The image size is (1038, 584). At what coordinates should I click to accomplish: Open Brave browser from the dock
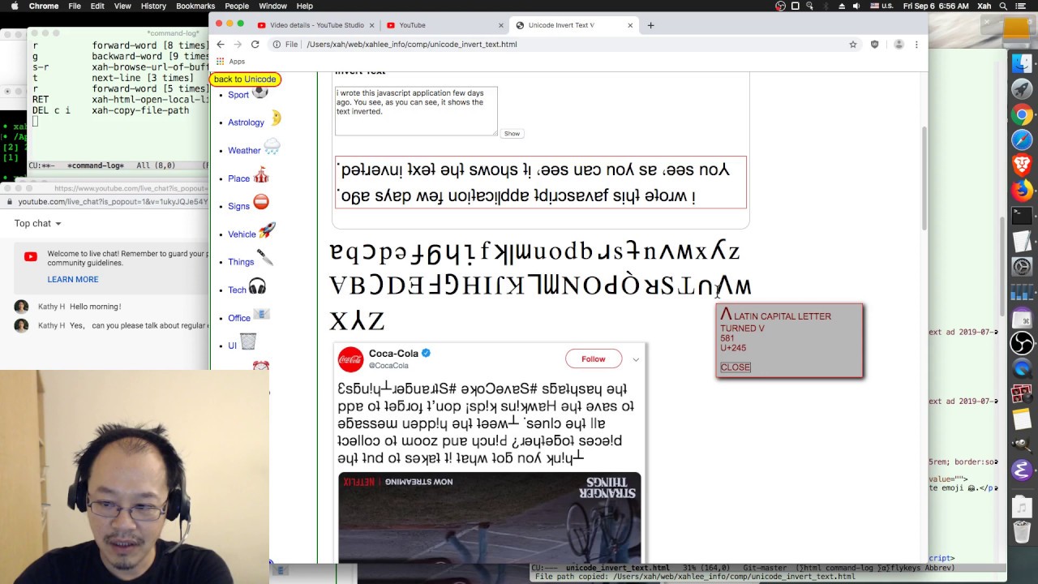[1022, 165]
